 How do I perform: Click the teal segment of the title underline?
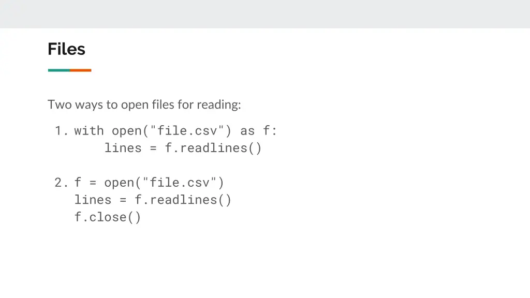59,70
